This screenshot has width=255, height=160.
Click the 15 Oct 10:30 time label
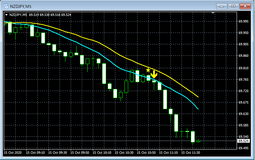[x=124, y=153]
